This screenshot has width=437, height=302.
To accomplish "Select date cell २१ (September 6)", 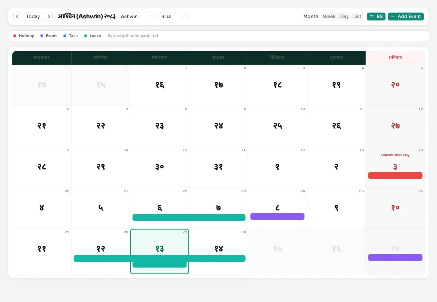I will point(42,126).
